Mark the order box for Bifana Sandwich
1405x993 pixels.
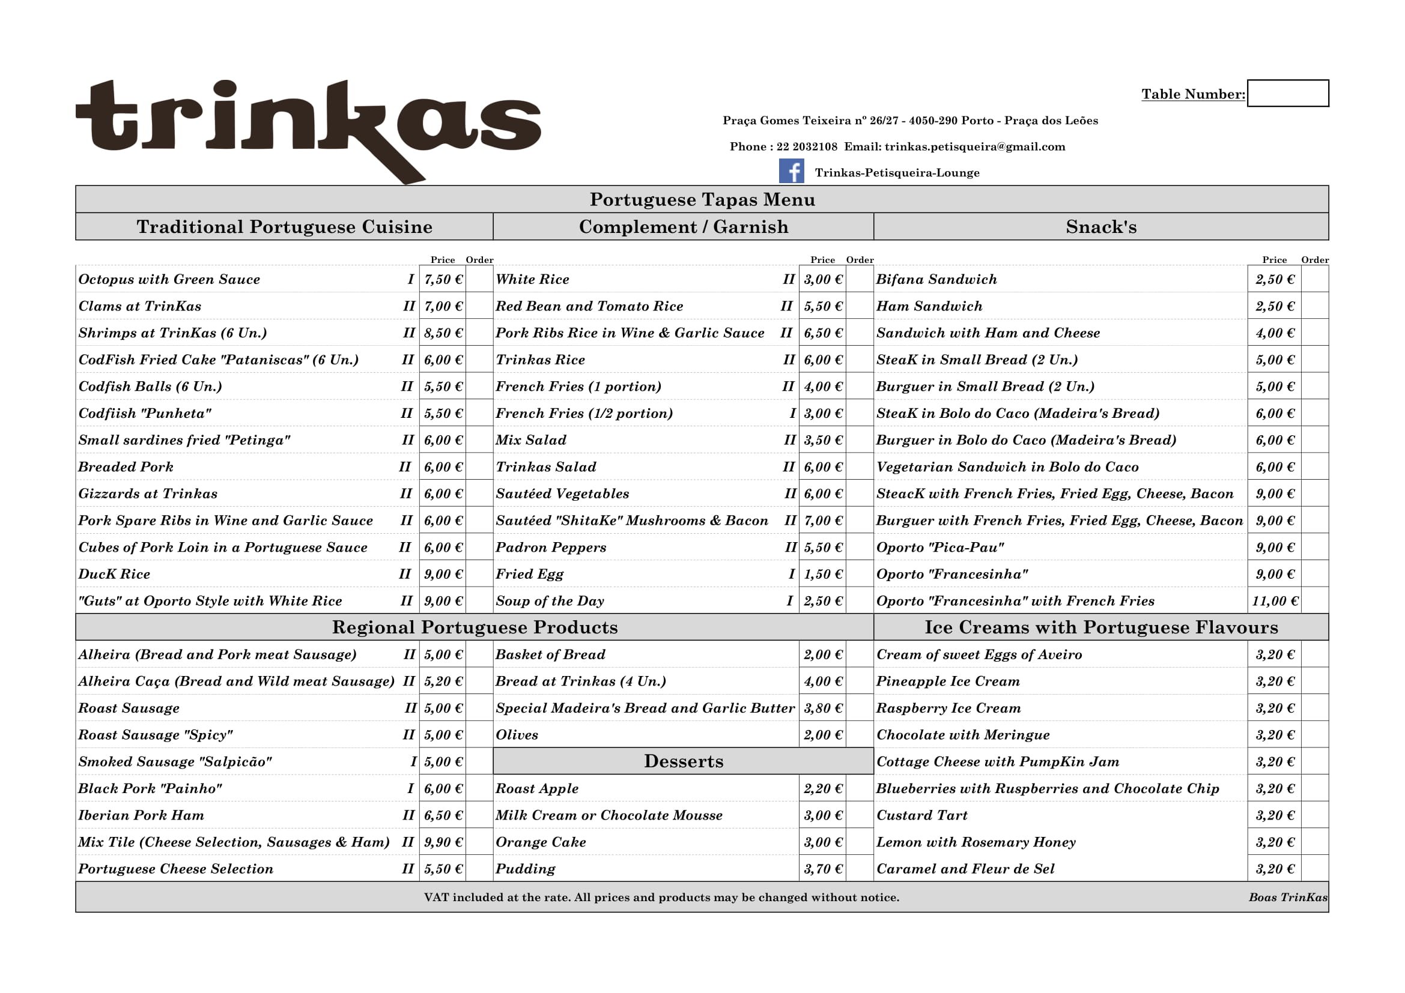pos(1314,279)
